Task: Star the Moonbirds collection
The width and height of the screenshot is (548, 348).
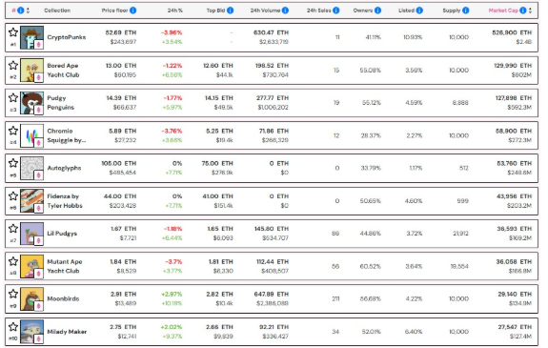Action: [13, 294]
